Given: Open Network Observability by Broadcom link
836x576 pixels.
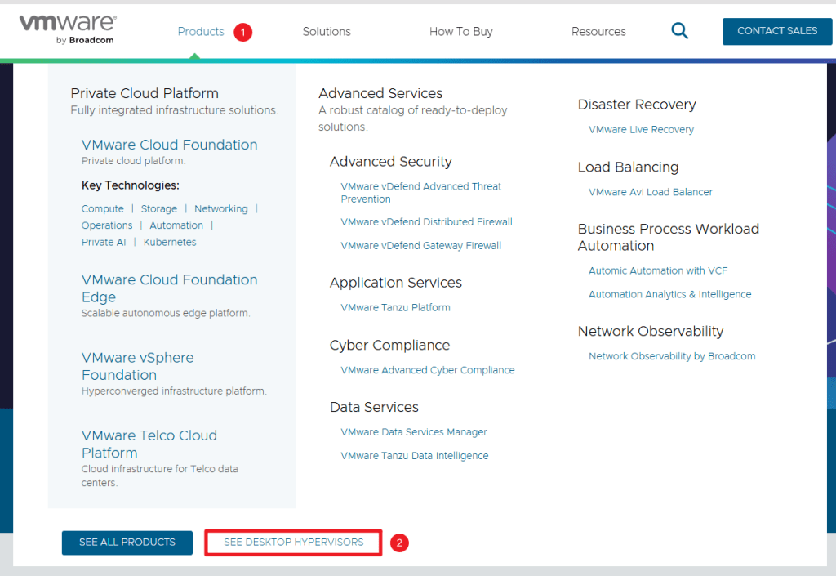Looking at the screenshot, I should (672, 356).
